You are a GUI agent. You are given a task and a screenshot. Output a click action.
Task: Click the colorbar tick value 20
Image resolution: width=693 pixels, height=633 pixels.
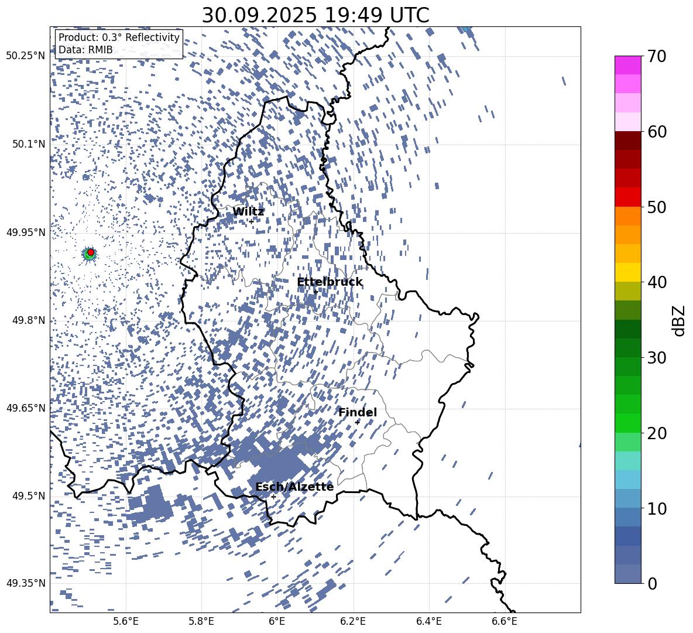(x=657, y=433)
